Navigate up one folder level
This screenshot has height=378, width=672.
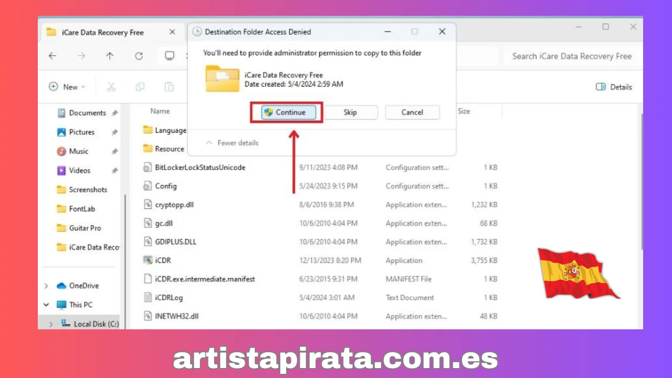[x=110, y=56]
